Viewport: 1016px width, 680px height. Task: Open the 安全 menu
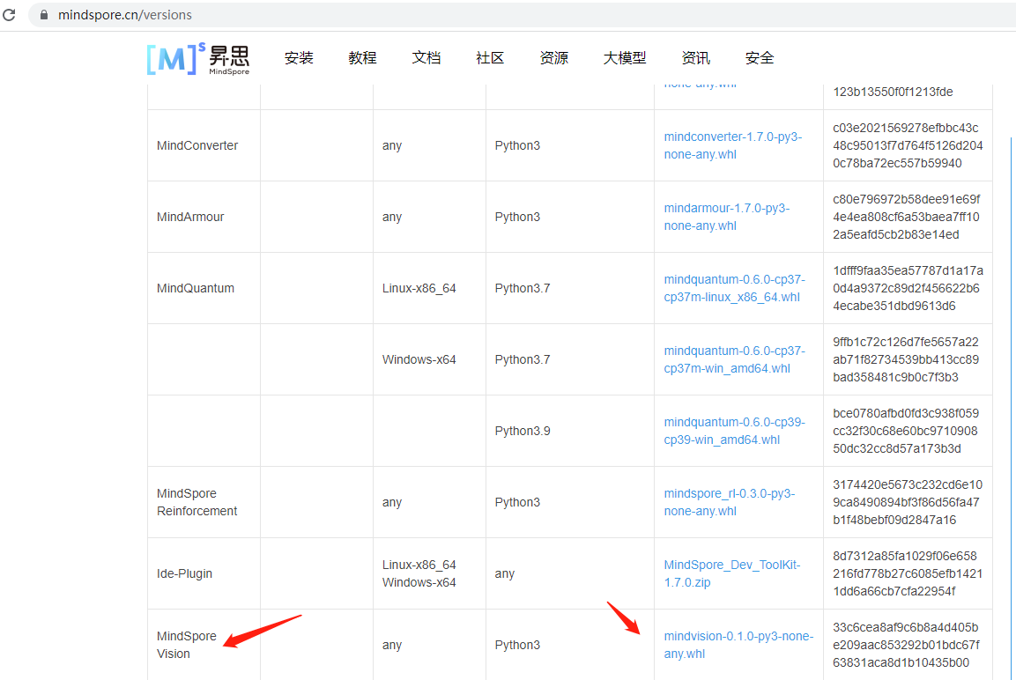pyautogui.click(x=760, y=57)
